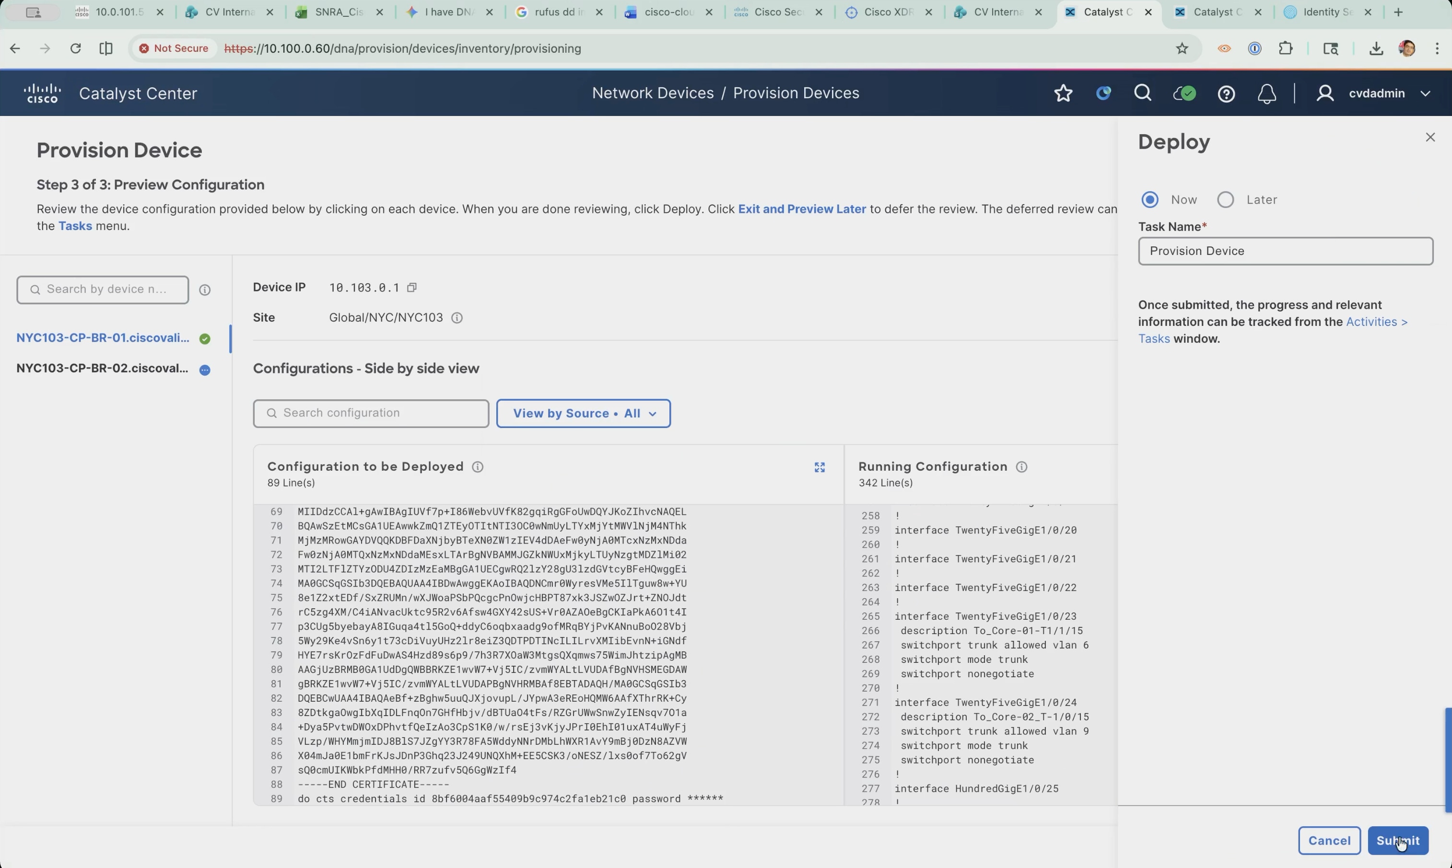
Task: Click the description To_Core-01-T1/1/15 line
Action: [992, 631]
